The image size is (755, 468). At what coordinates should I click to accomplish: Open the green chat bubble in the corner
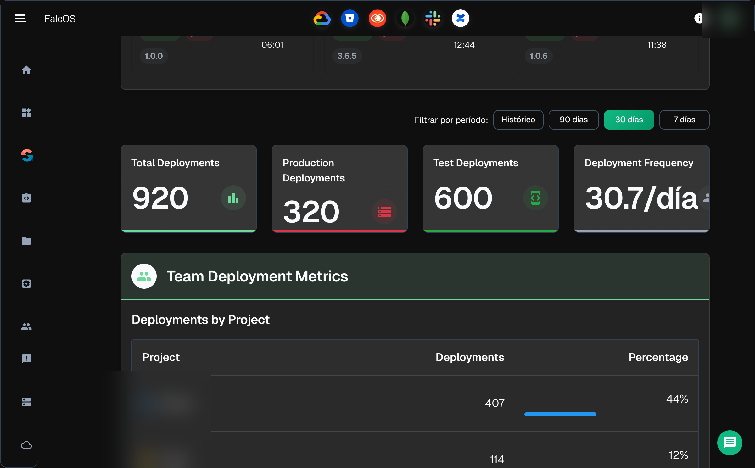pos(730,443)
